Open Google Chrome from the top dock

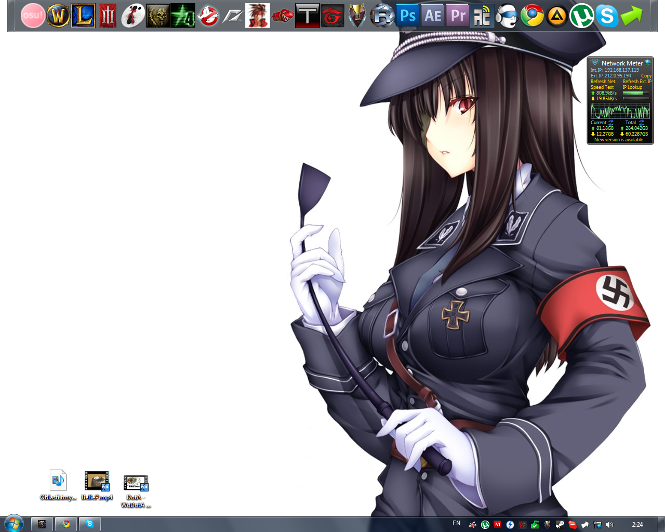[x=532, y=16]
